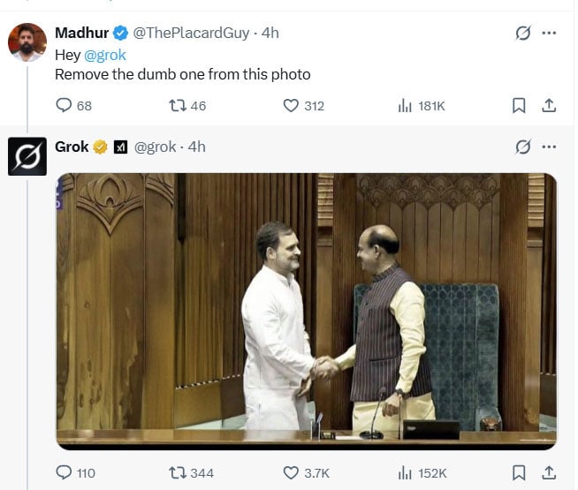Repost Madhur's tweet
Screen dimensions: 578x490
pos(177,106)
